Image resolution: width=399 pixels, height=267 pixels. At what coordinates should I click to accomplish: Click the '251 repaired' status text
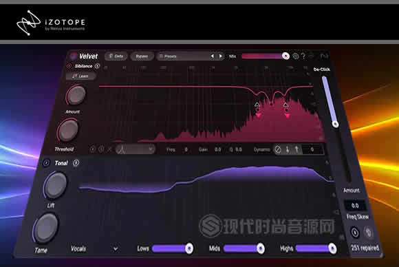tap(365, 248)
